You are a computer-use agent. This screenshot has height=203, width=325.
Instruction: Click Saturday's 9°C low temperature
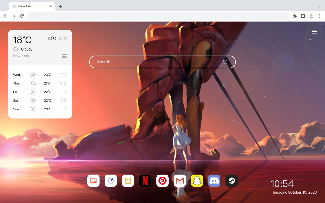click(x=63, y=100)
